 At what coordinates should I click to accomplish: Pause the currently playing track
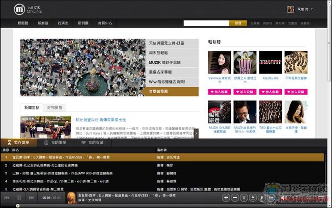19,198
